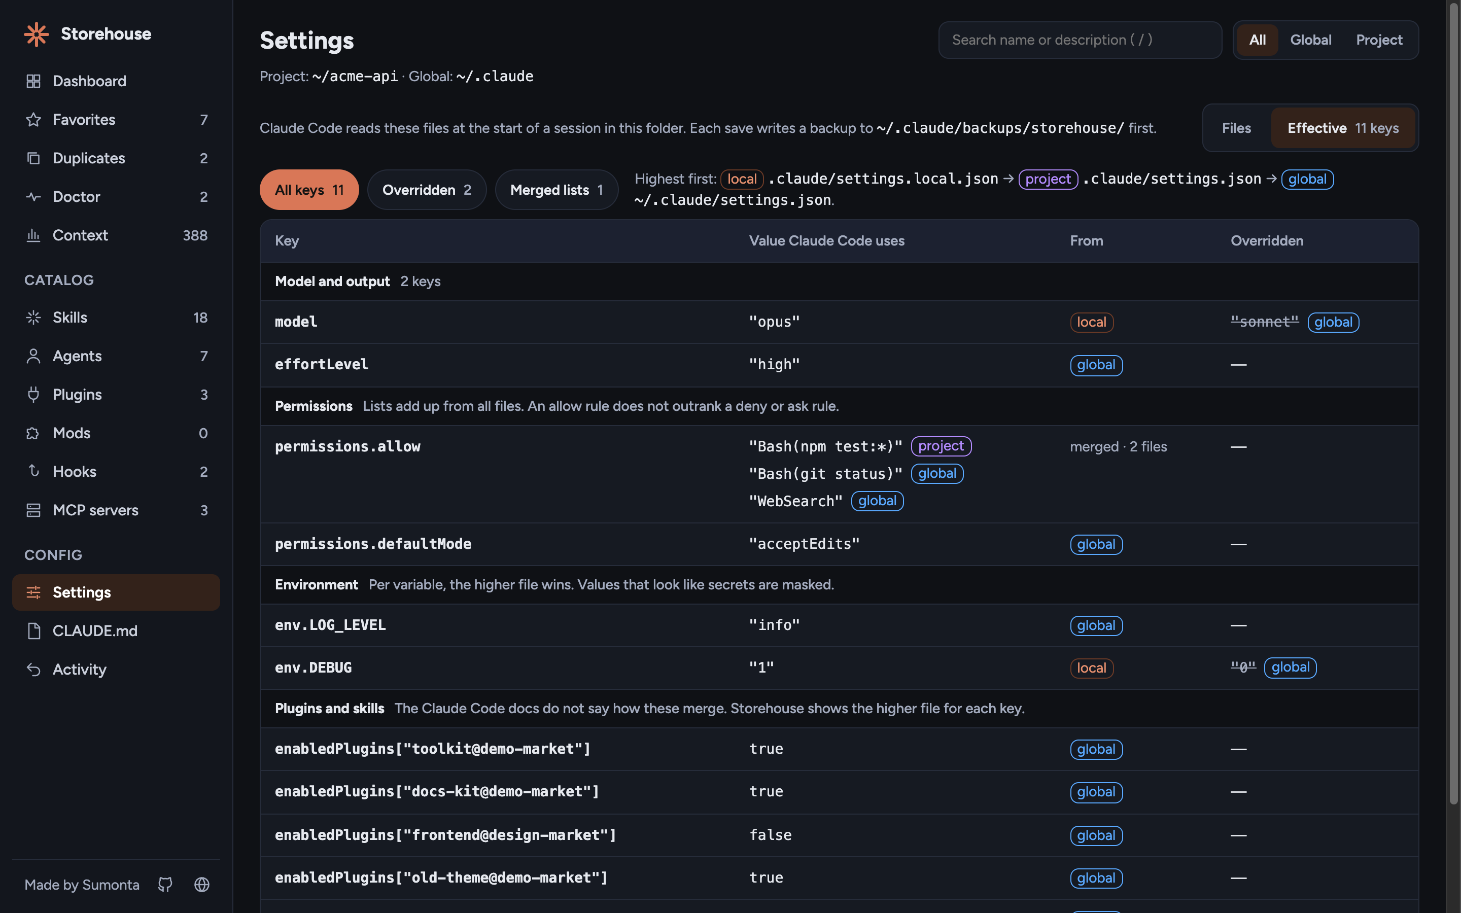
Task: Click the Favorites star icon
Action: (x=33, y=120)
